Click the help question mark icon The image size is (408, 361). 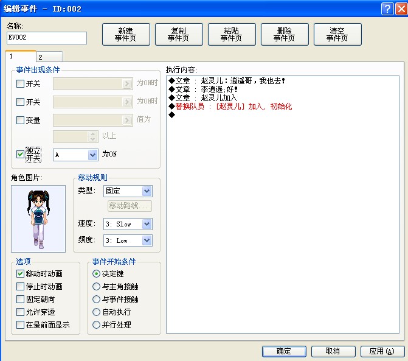point(387,9)
